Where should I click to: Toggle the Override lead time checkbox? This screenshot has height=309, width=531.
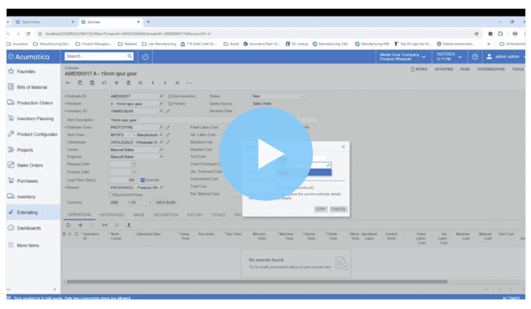point(143,180)
